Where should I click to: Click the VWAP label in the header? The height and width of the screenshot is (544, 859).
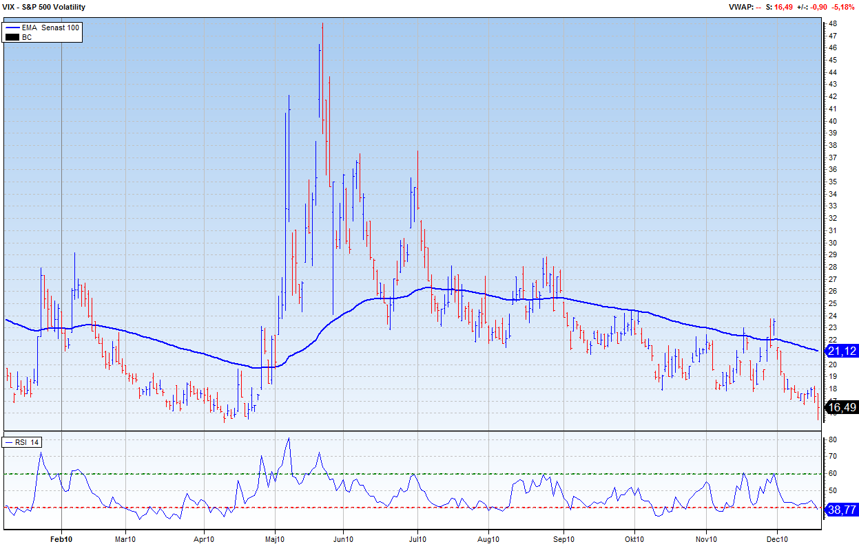741,7
